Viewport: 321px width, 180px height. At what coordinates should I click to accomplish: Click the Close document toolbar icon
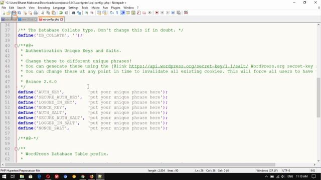[25, 12]
